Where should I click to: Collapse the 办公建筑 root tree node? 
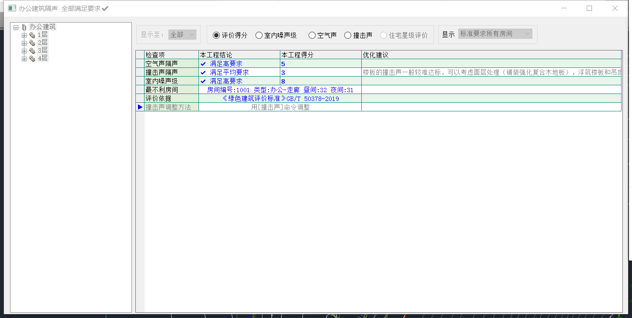16,27
